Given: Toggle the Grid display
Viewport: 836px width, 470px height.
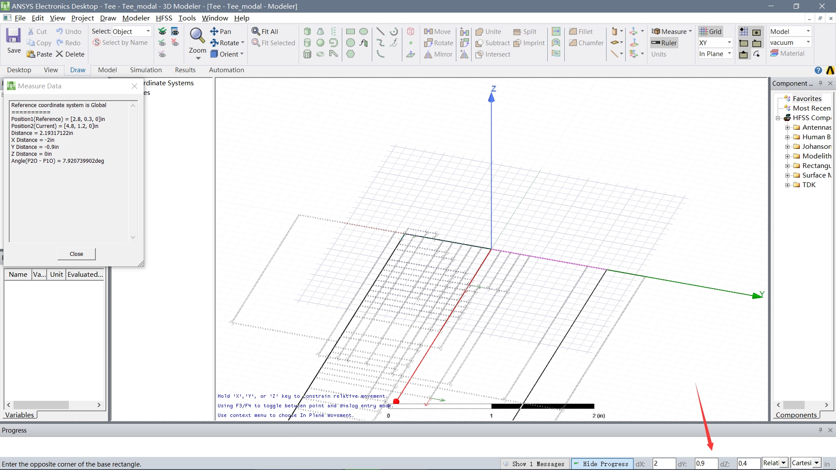Looking at the screenshot, I should [711, 31].
